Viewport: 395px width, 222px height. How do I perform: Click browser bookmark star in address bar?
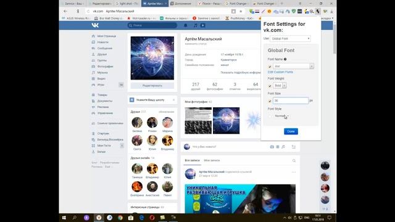coord(241,11)
